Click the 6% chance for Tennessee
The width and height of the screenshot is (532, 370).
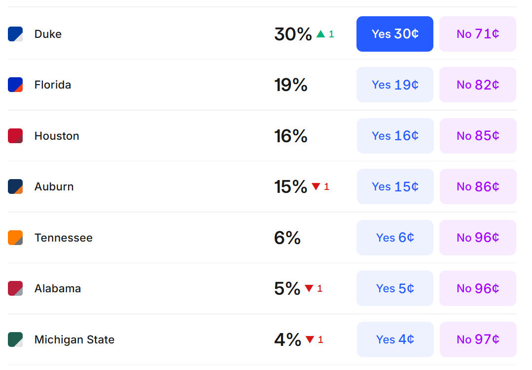pyautogui.click(x=287, y=238)
